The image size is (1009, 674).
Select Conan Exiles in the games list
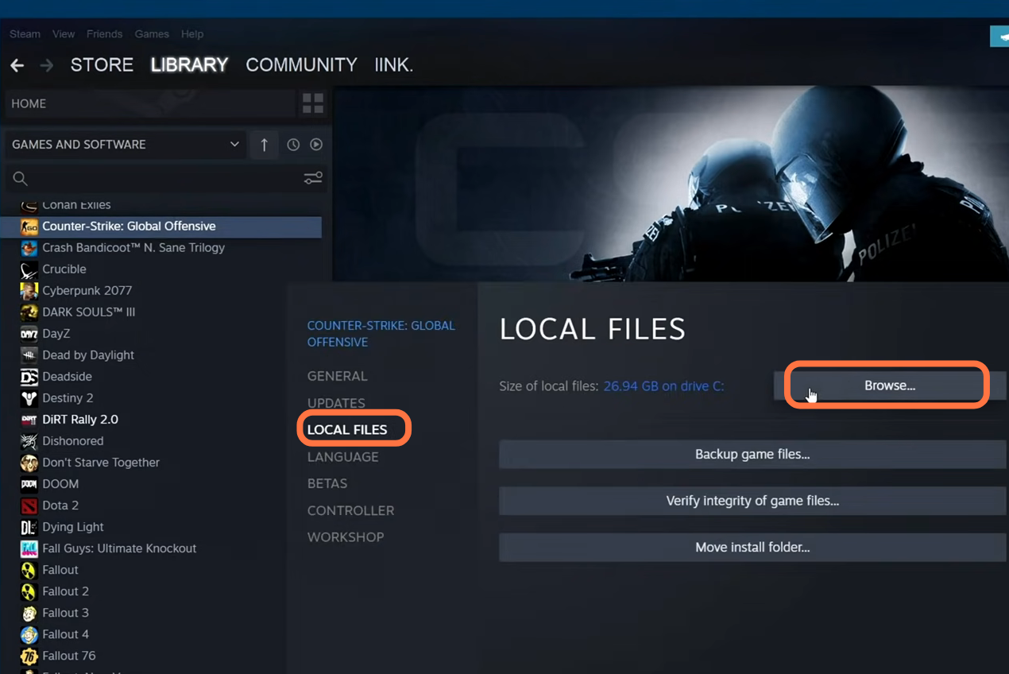point(76,205)
